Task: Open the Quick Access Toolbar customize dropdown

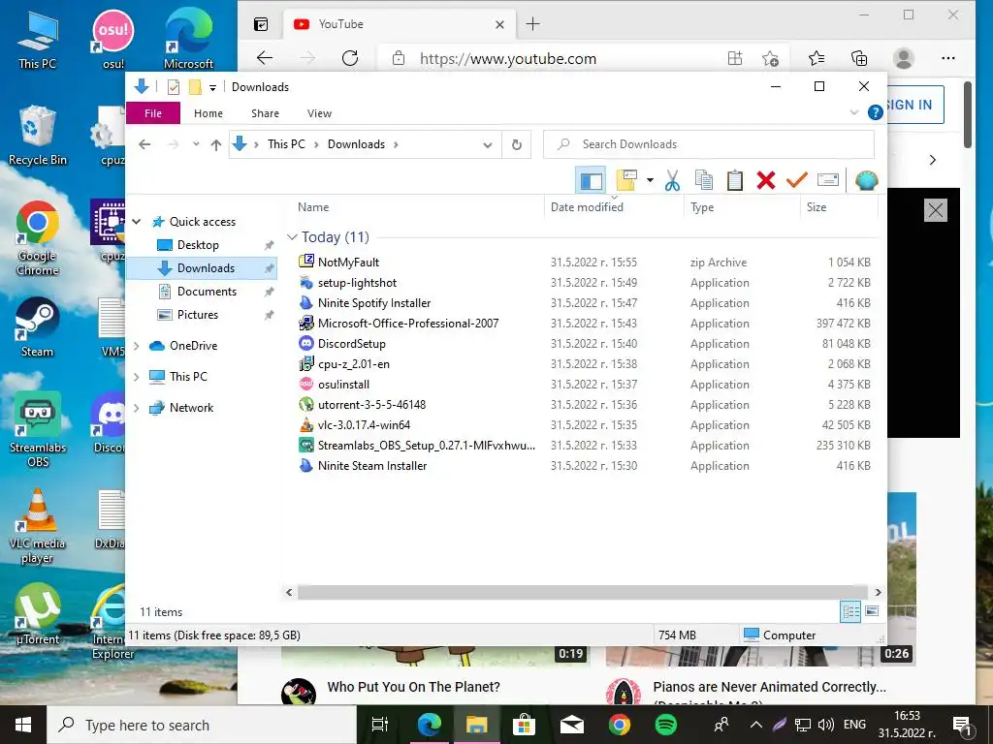Action: pos(212,87)
